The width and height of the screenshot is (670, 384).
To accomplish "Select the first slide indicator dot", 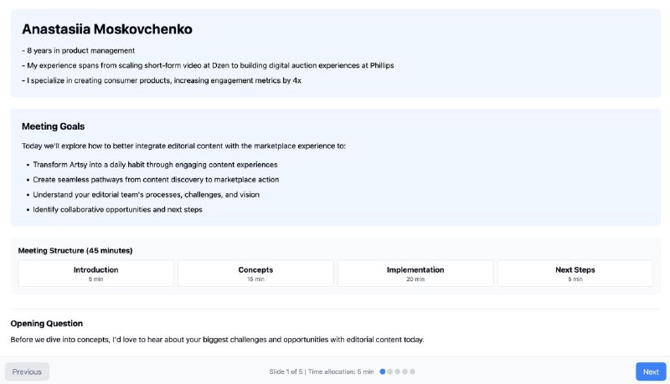I will click(383, 371).
